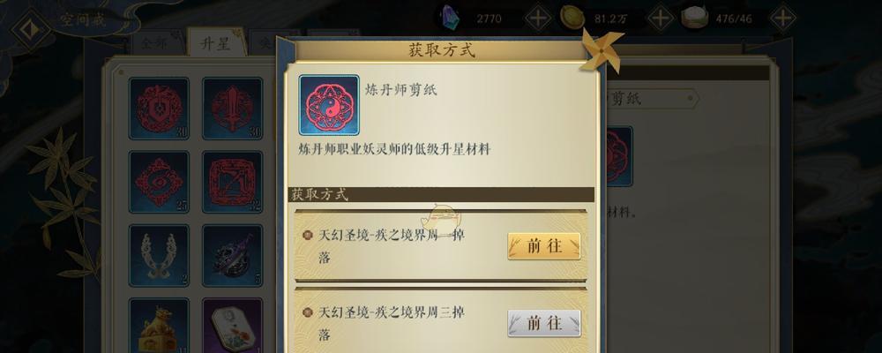Add gold coins via plus beside 81.2万
Screen dimensions: 882x353
click(x=661, y=19)
